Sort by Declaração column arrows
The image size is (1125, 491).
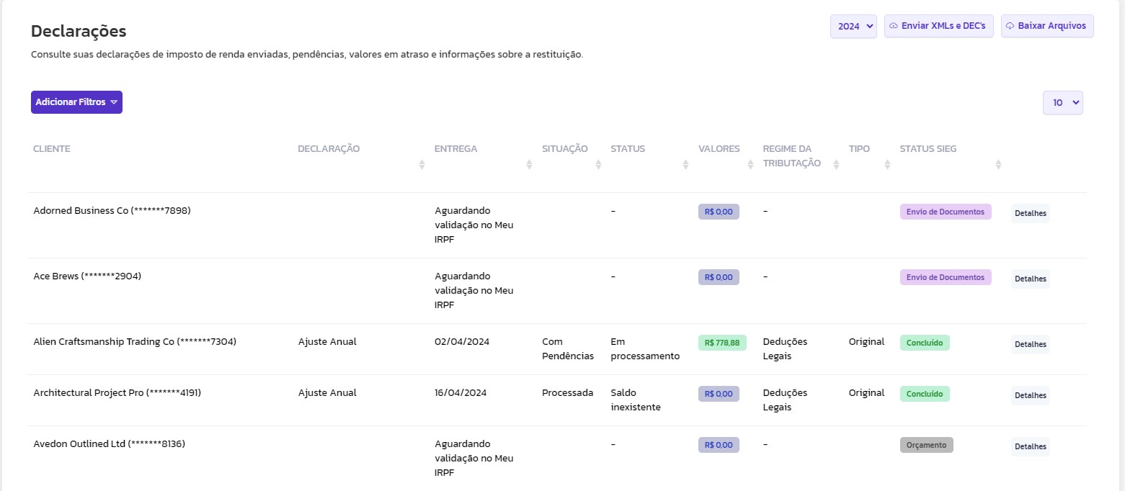(x=422, y=164)
